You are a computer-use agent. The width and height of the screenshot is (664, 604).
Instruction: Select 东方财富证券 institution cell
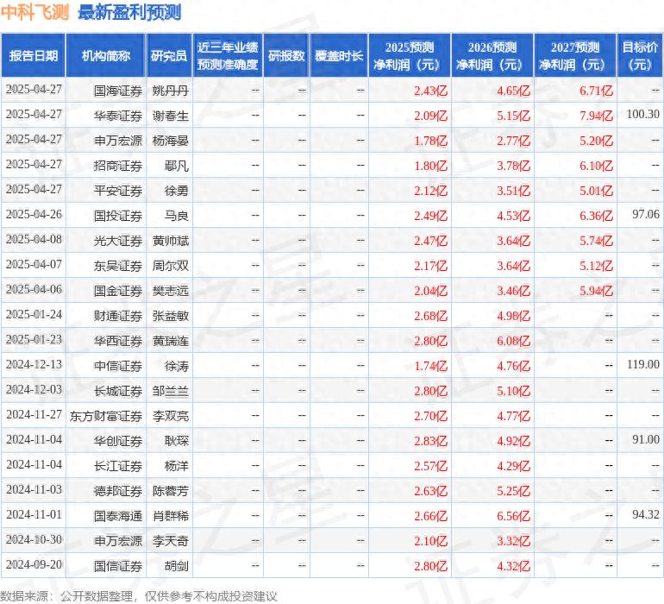pyautogui.click(x=106, y=416)
